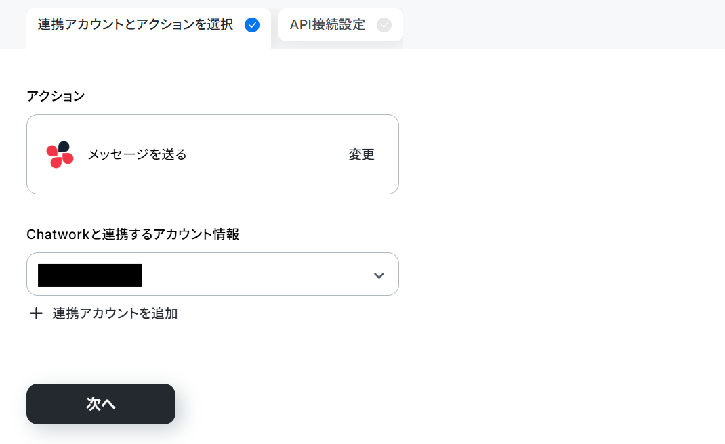Click the 連携アカウントとアクションを選択 tab title text
This screenshot has width=725, height=444.
136,25
